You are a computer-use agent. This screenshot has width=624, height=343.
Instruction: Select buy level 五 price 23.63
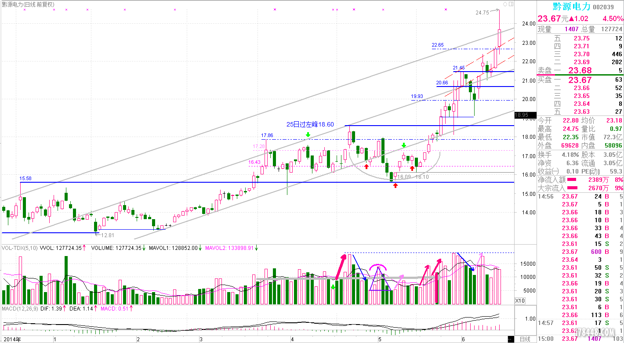tap(582, 112)
